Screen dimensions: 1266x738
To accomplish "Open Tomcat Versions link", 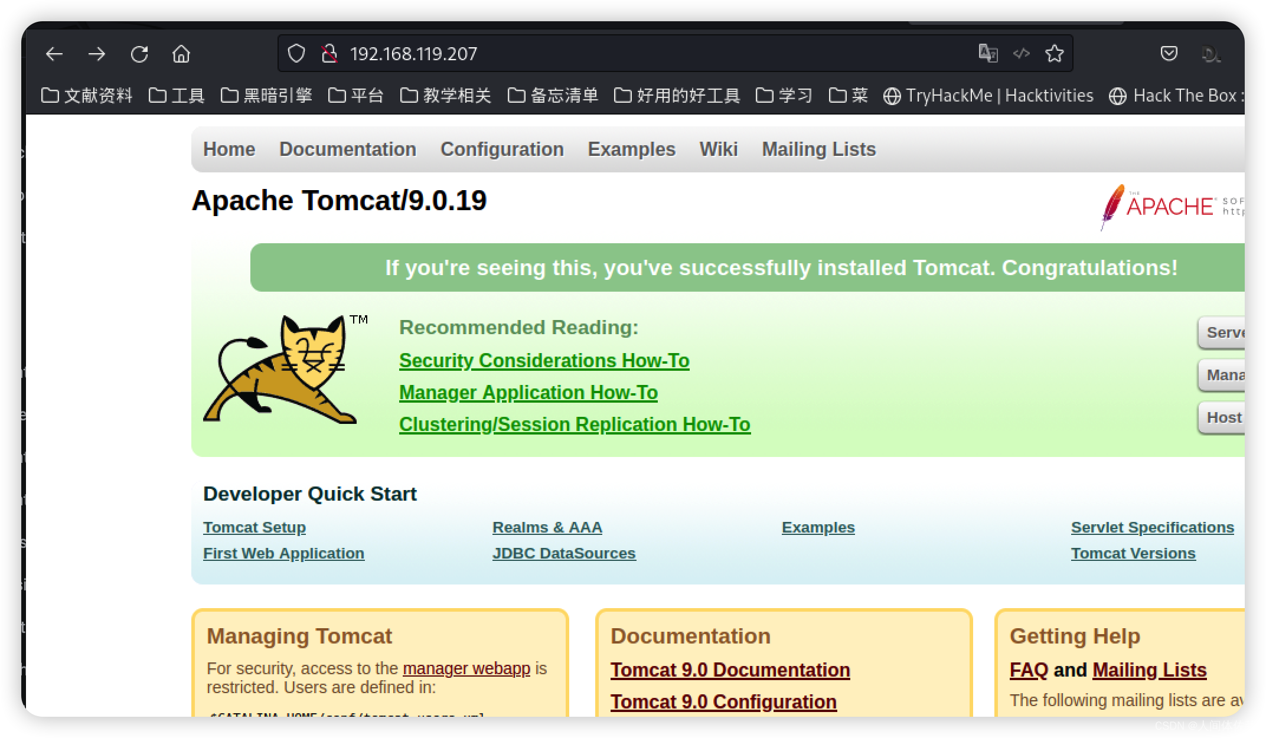I will 1133,553.
